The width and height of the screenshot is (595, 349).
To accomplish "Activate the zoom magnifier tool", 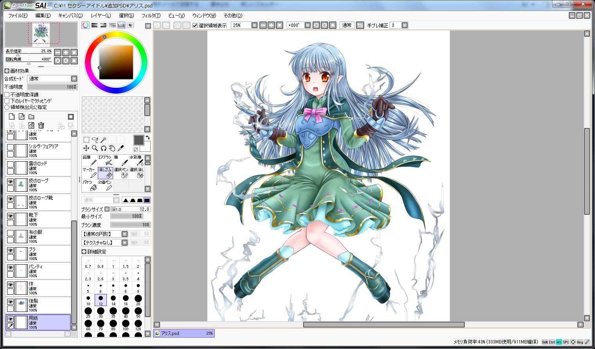I will (95, 148).
